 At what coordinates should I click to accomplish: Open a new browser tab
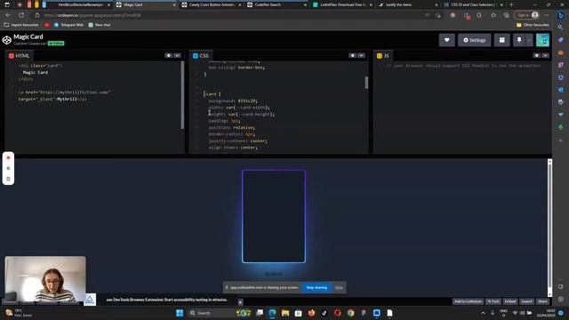coord(511,4)
